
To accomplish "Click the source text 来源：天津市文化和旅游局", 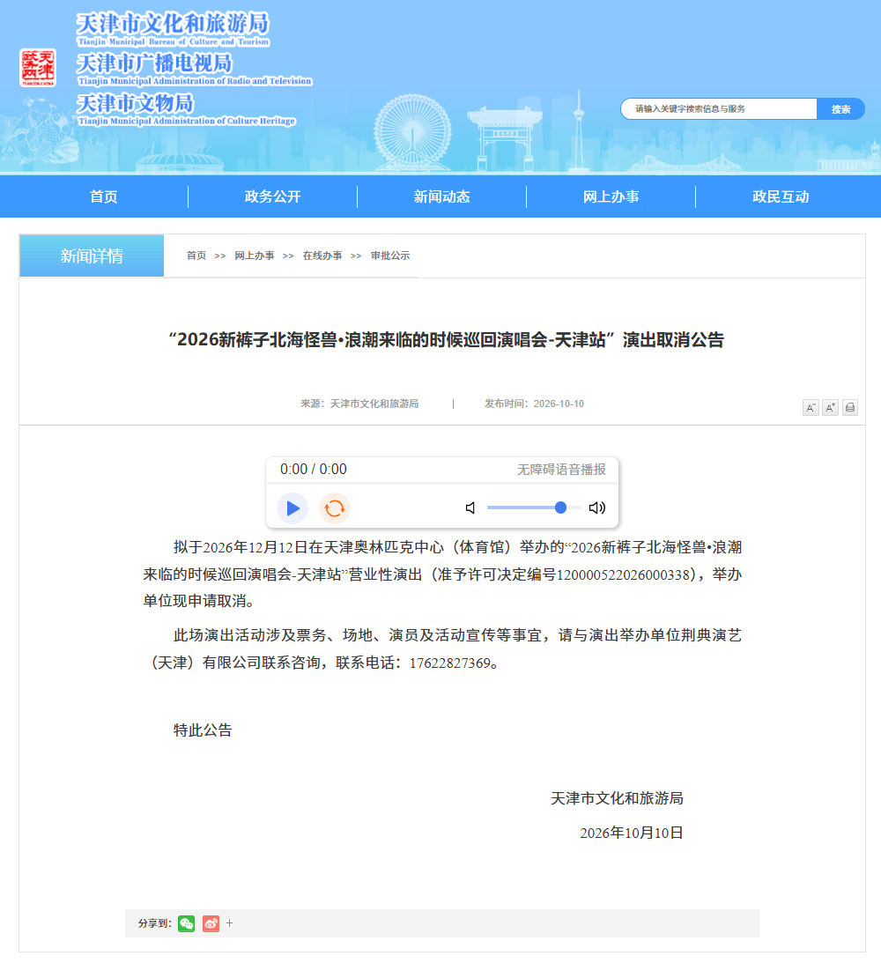I will (x=359, y=404).
